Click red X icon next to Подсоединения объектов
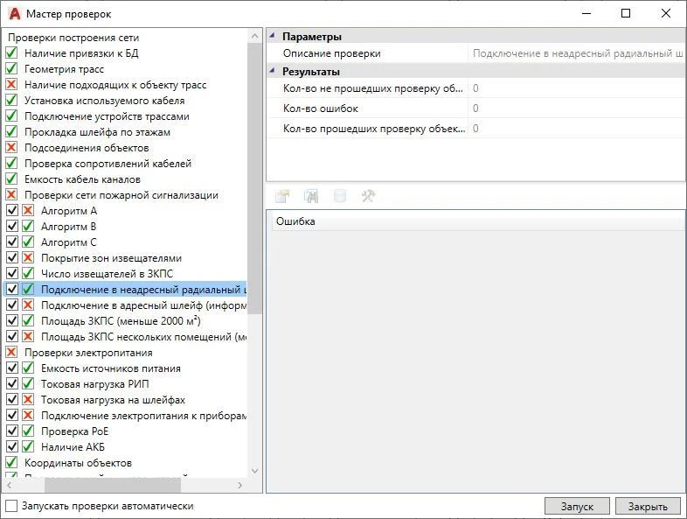687x519 pixels. point(11,148)
